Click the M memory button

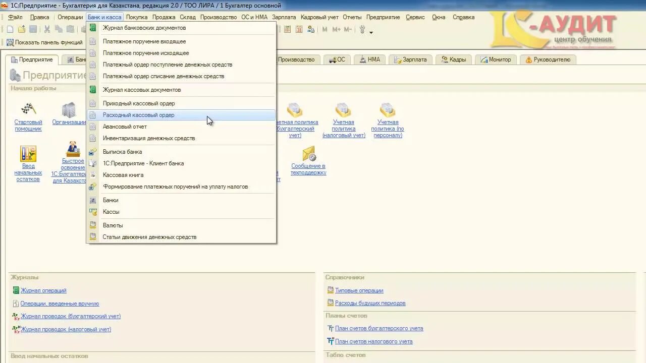coord(325,30)
